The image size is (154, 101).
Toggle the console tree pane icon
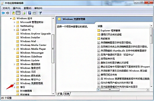pos(18,13)
